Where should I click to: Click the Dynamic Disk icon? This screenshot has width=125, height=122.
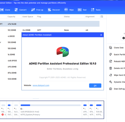point(111,82)
